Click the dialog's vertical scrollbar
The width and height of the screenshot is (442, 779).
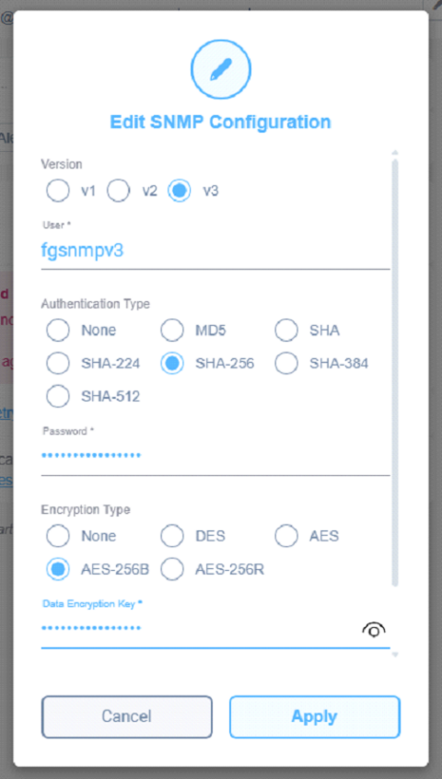[x=395, y=373]
